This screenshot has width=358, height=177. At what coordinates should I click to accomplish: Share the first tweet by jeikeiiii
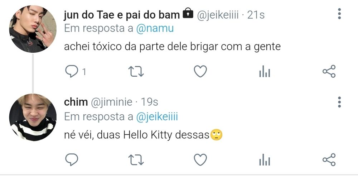tap(329, 72)
